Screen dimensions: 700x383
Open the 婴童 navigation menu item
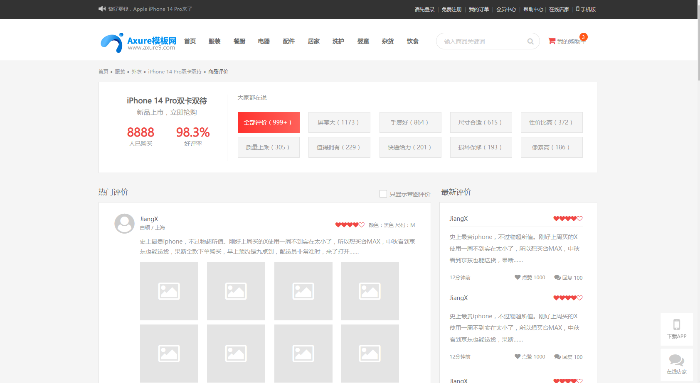click(x=363, y=41)
